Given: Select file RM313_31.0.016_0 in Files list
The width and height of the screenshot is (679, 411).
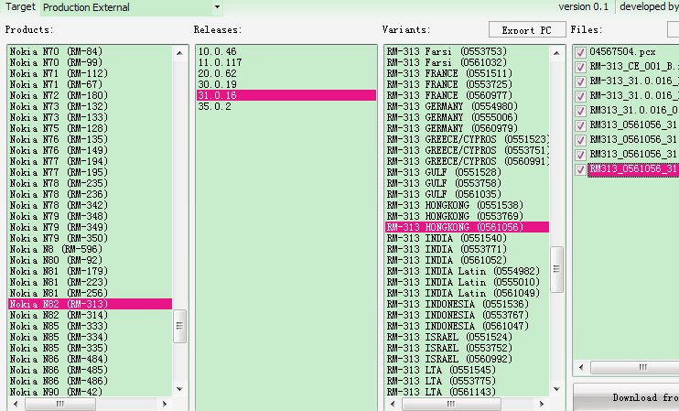Looking at the screenshot, I should coord(634,111).
